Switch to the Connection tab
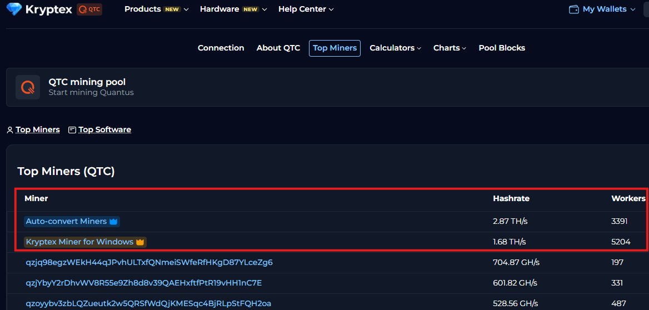The height and width of the screenshot is (310, 649). (221, 48)
